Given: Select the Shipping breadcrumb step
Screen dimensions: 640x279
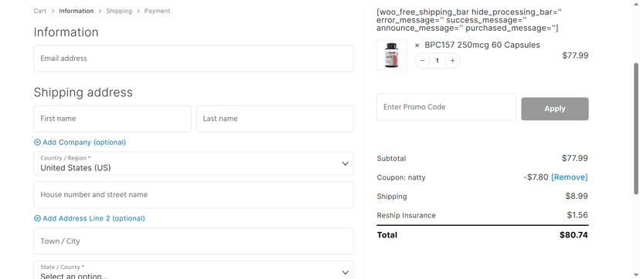Looking at the screenshot, I should tap(119, 11).
